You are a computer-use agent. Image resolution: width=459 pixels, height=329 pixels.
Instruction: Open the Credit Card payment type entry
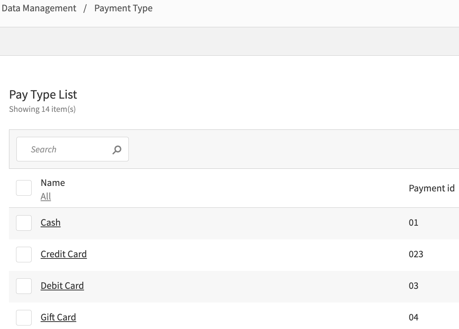(64, 254)
